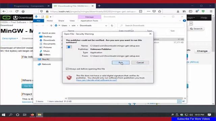Close the Downloading File browser tab
This screenshot has height=121, width=216.
point(92,6)
